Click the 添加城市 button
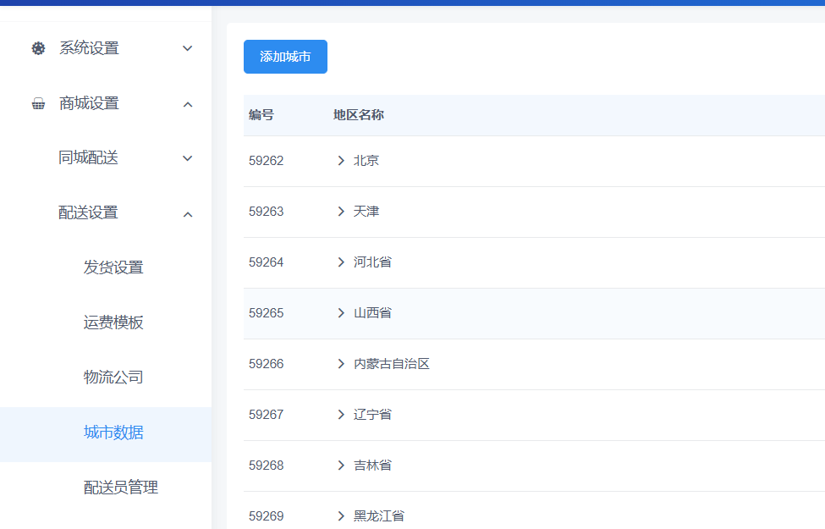The image size is (825, 529). click(x=285, y=57)
